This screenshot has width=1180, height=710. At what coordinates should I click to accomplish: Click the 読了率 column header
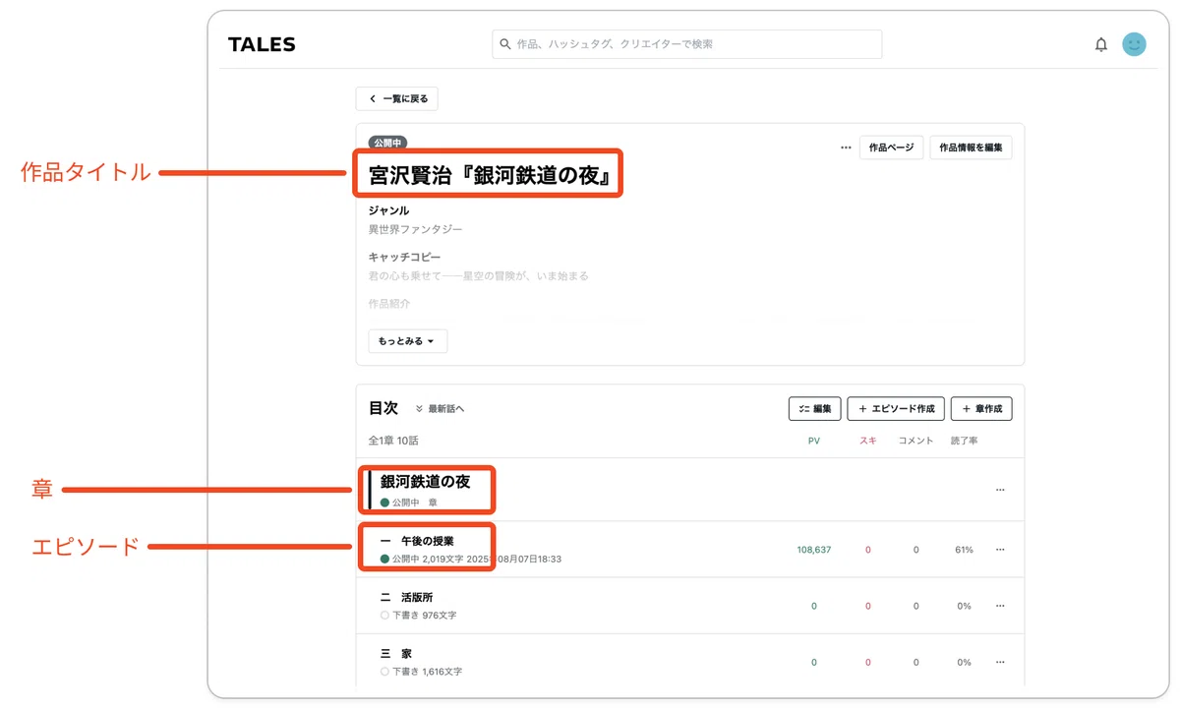(x=964, y=441)
